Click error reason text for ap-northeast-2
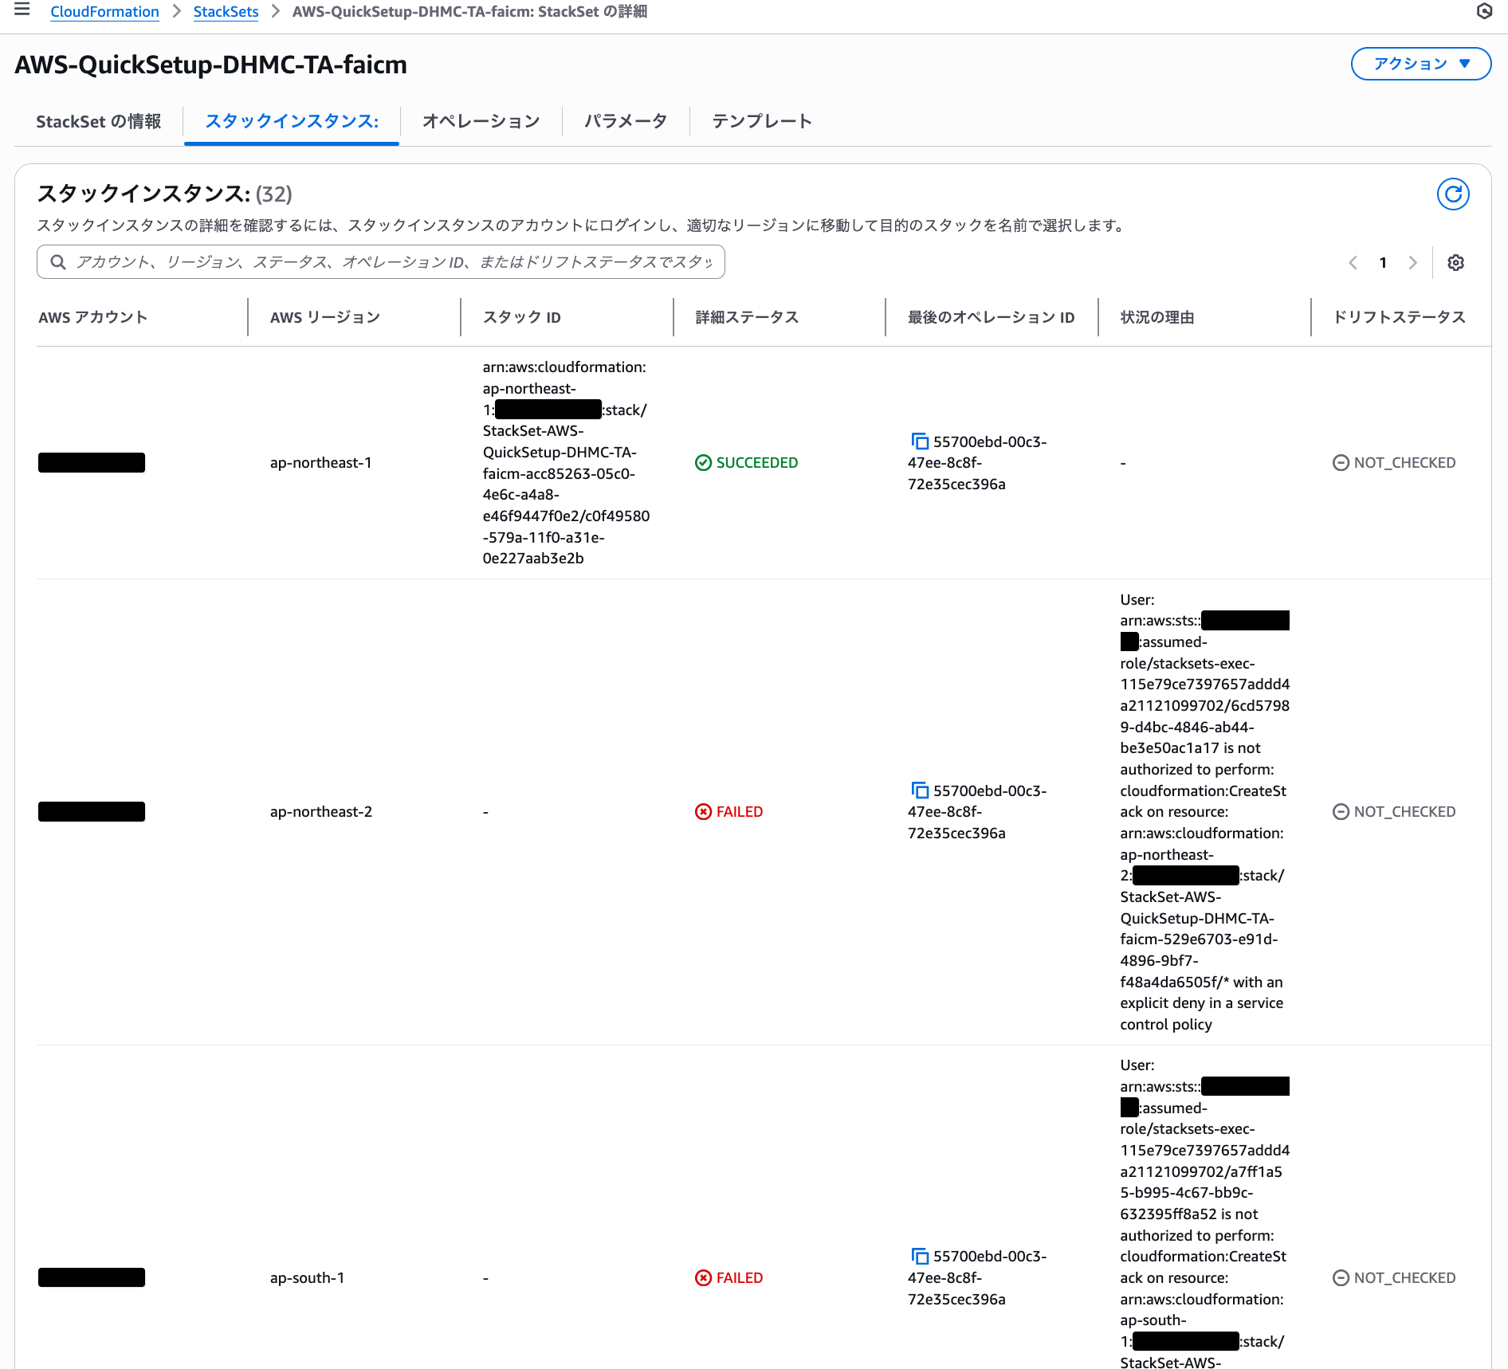The height and width of the screenshot is (1369, 1508). [1204, 812]
